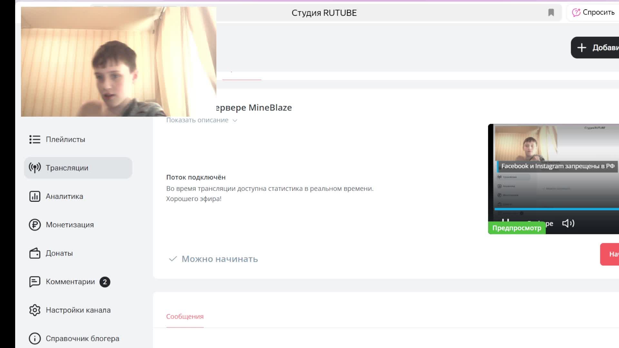Open the Playlists list icon

tap(34, 140)
